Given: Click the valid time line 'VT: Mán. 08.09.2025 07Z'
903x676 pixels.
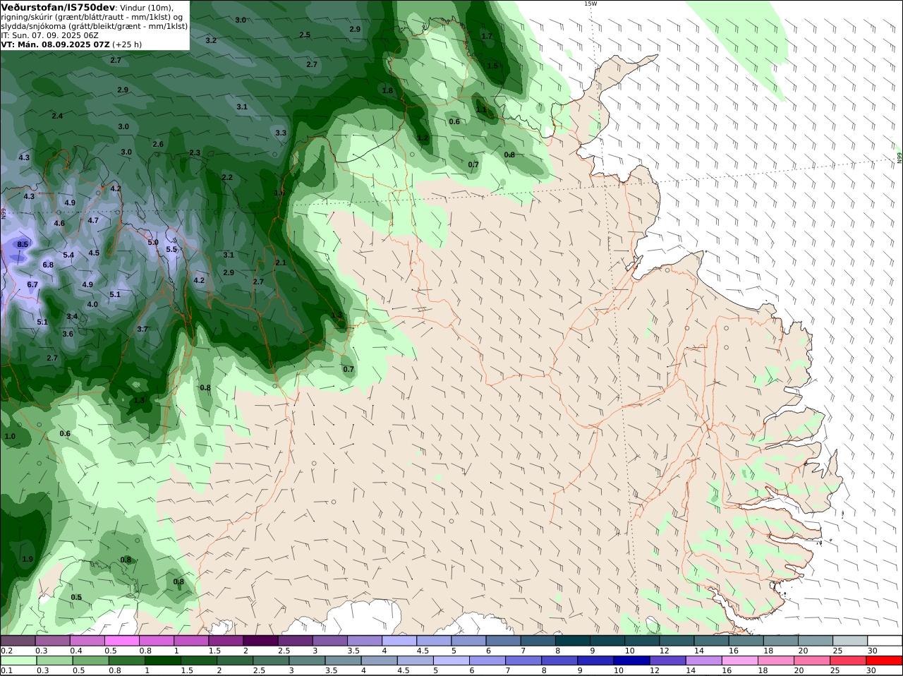Looking at the screenshot, I should (x=55, y=44).
